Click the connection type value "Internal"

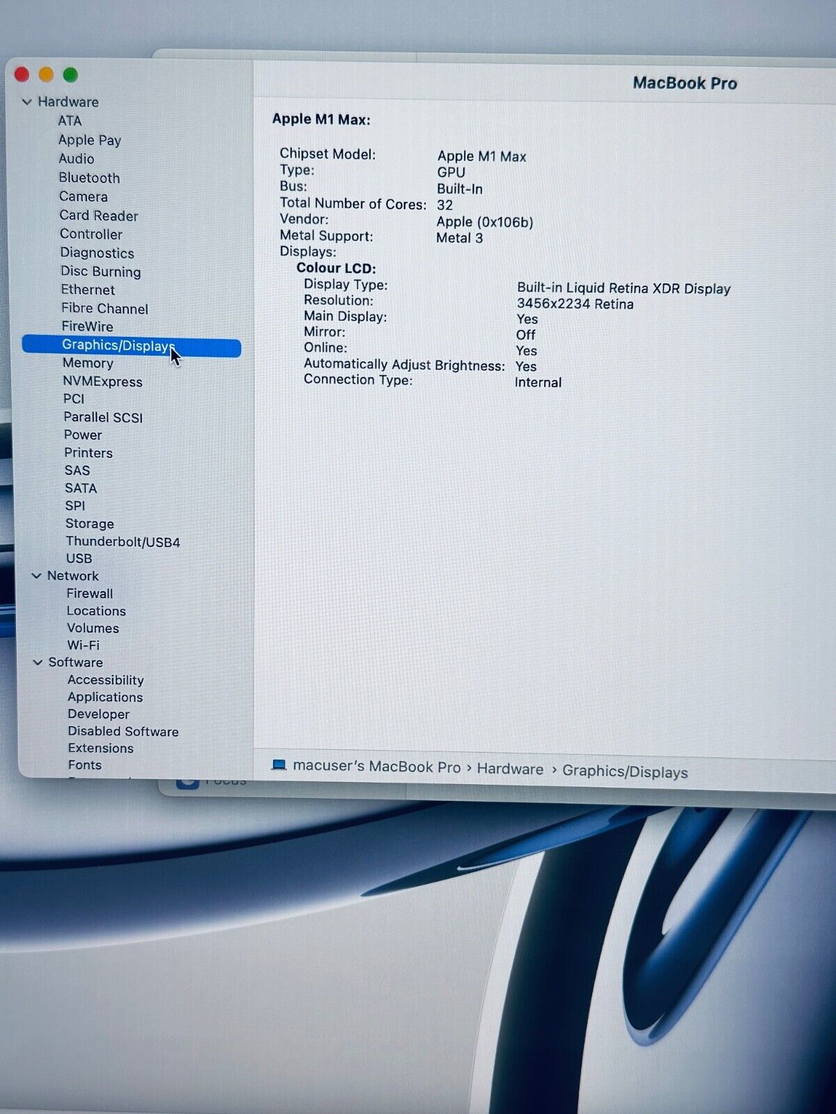pos(538,382)
